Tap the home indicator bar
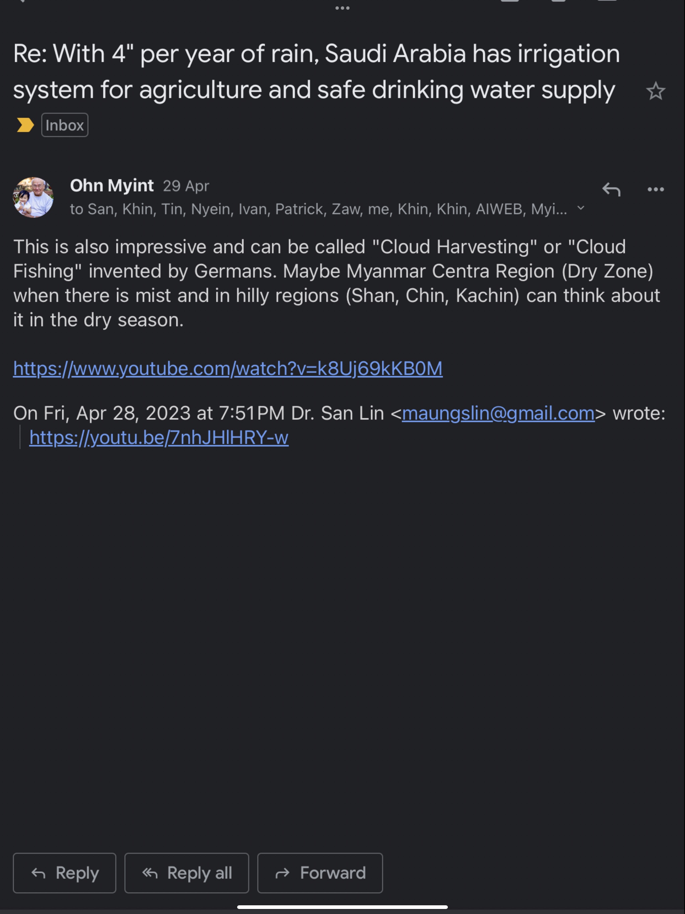This screenshot has width=685, height=914. [x=342, y=907]
